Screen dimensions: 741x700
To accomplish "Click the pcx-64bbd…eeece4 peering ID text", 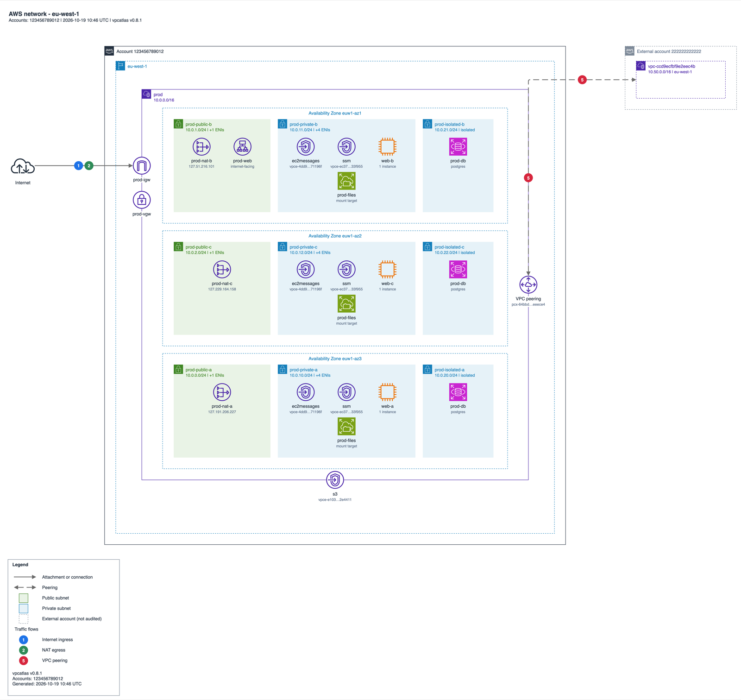I will point(528,304).
